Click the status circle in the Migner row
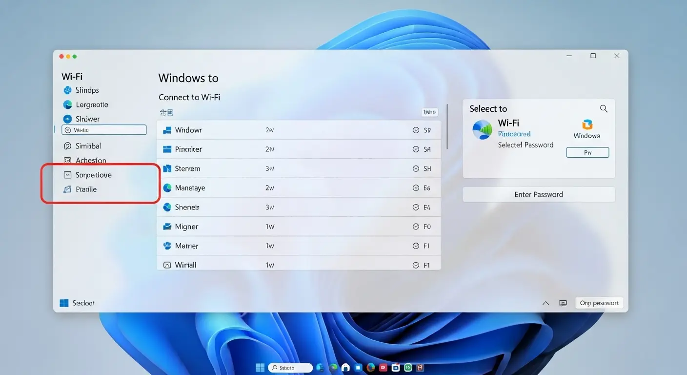 click(416, 227)
